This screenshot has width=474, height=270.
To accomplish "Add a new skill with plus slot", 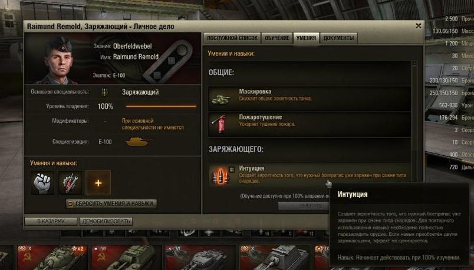I will tap(98, 183).
